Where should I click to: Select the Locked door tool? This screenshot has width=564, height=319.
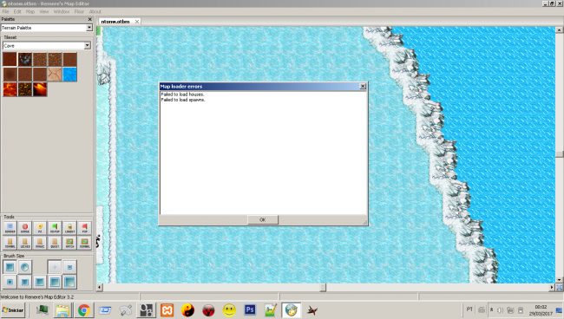pos(25,243)
